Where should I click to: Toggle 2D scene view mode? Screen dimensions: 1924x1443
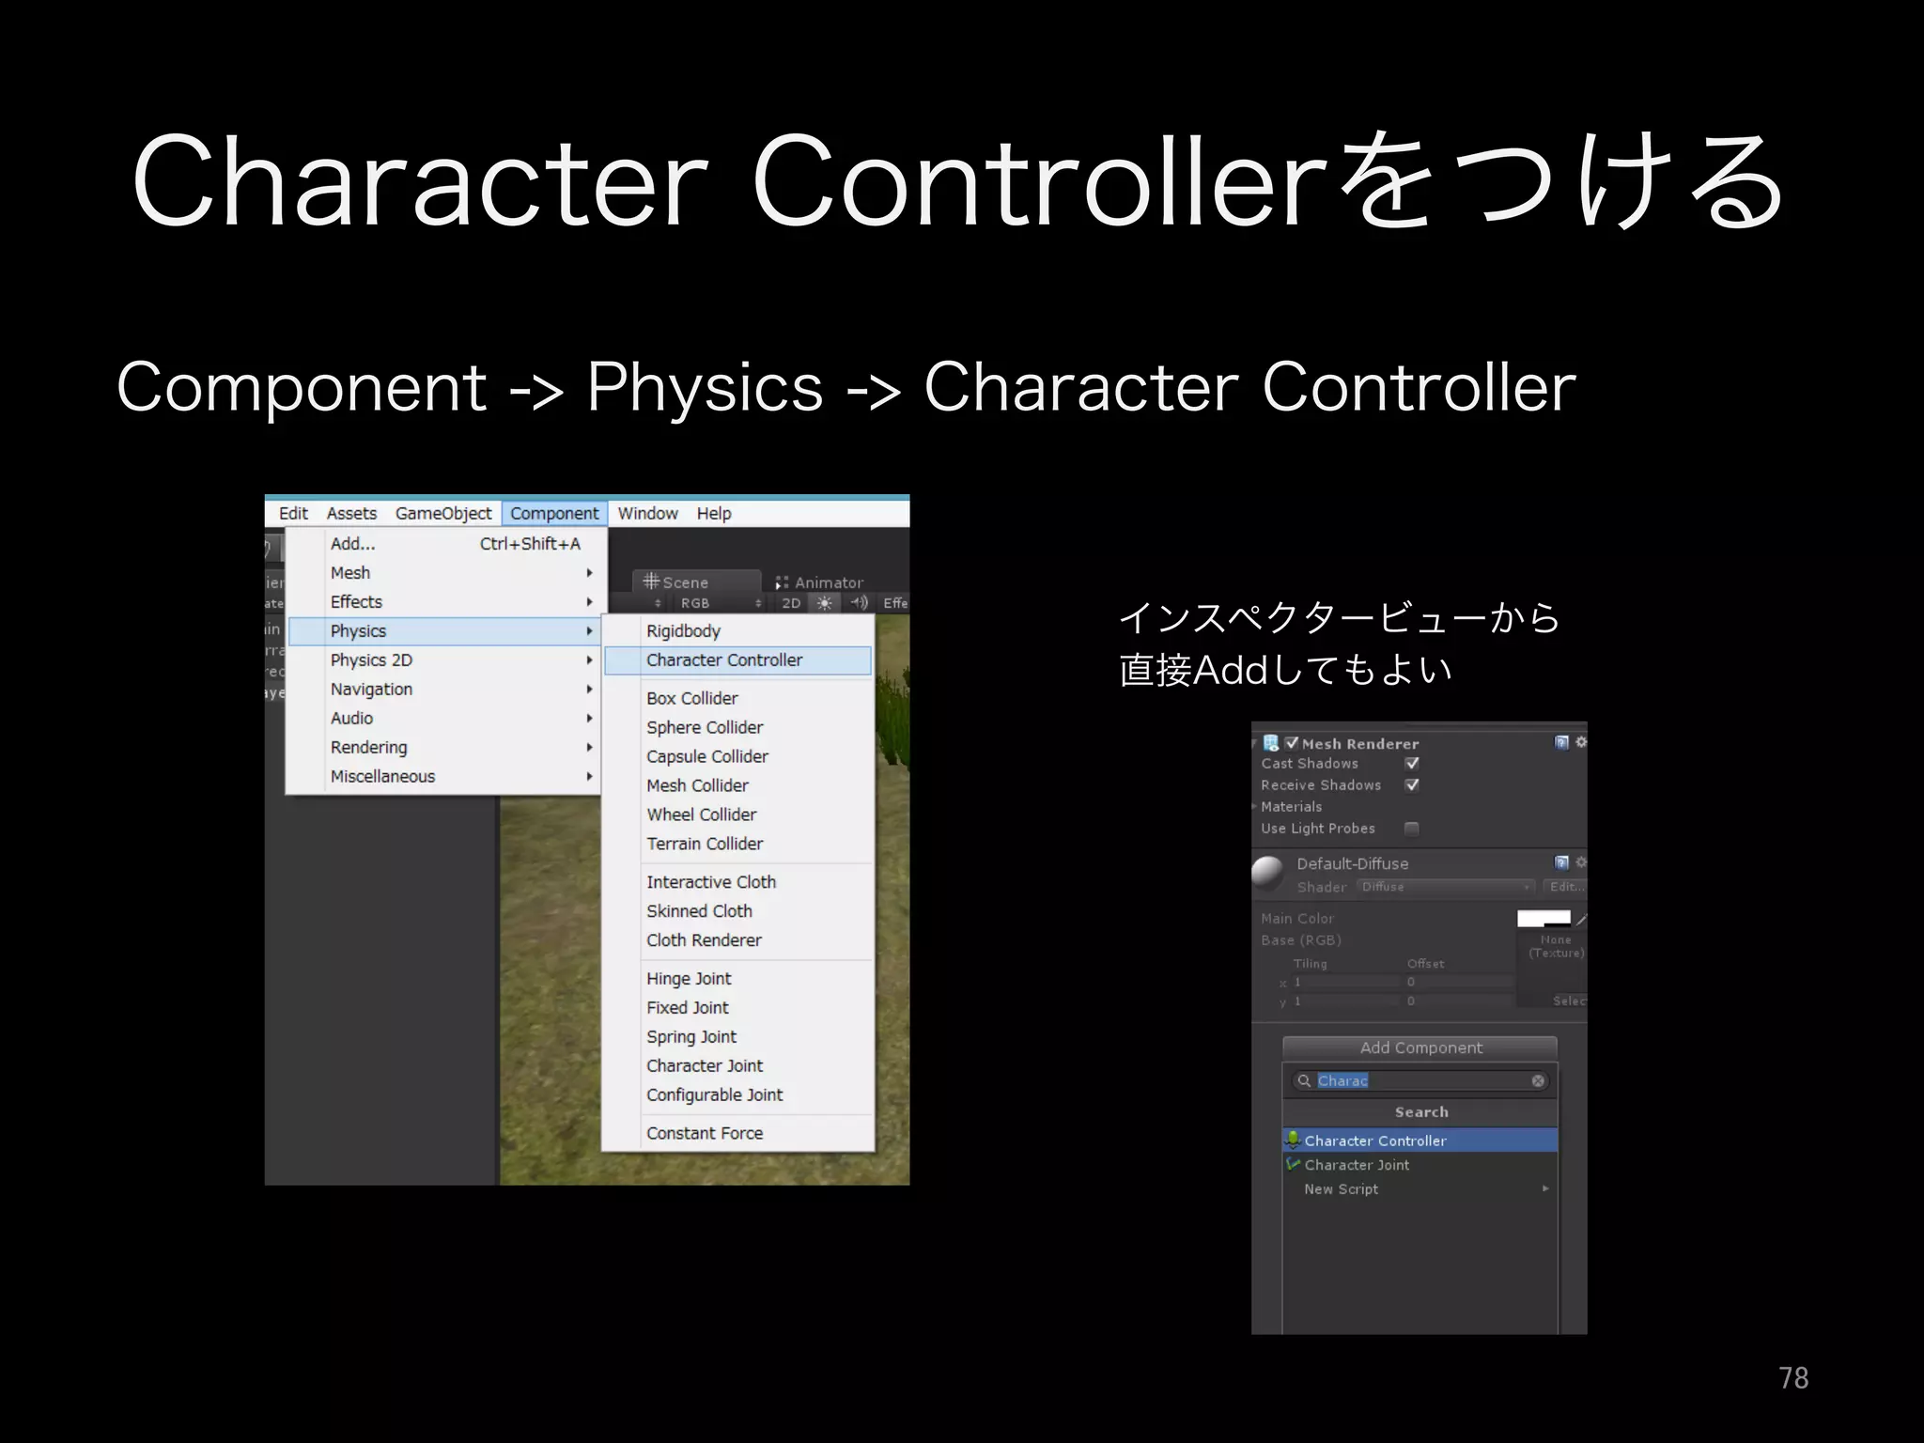coord(791,603)
